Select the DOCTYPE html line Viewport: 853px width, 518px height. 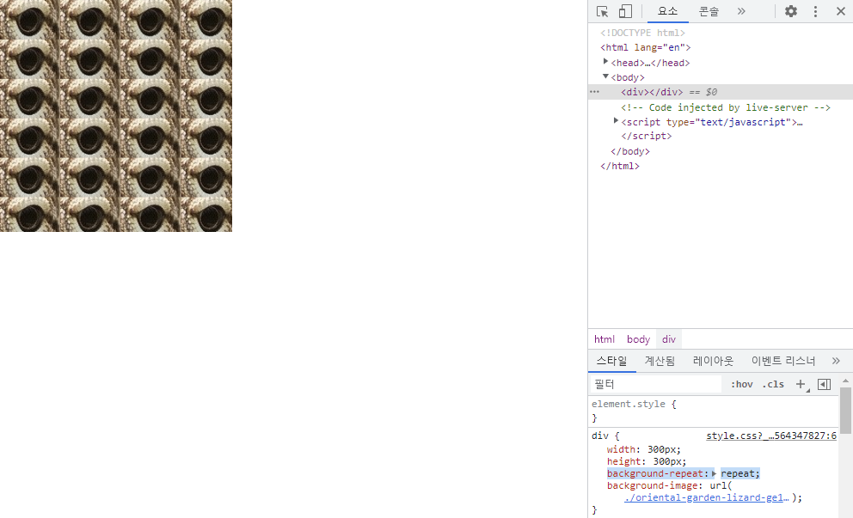642,33
